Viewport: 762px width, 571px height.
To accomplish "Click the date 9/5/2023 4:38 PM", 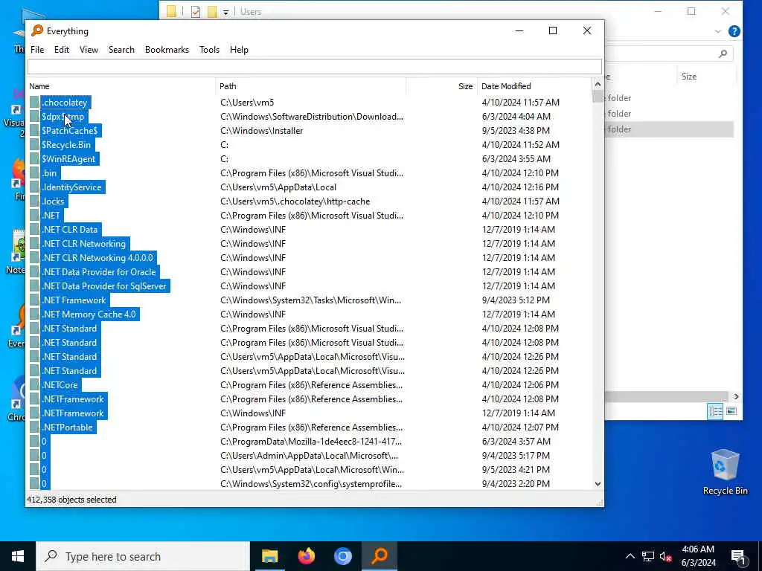I will click(x=516, y=131).
